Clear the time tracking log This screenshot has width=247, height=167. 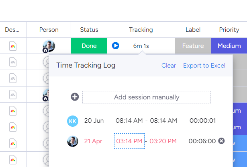[x=169, y=66]
